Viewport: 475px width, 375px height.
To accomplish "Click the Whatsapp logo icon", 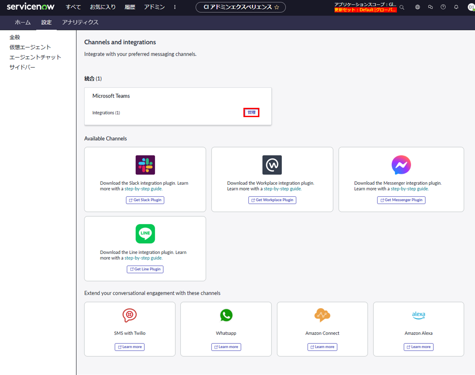I will coord(226,315).
